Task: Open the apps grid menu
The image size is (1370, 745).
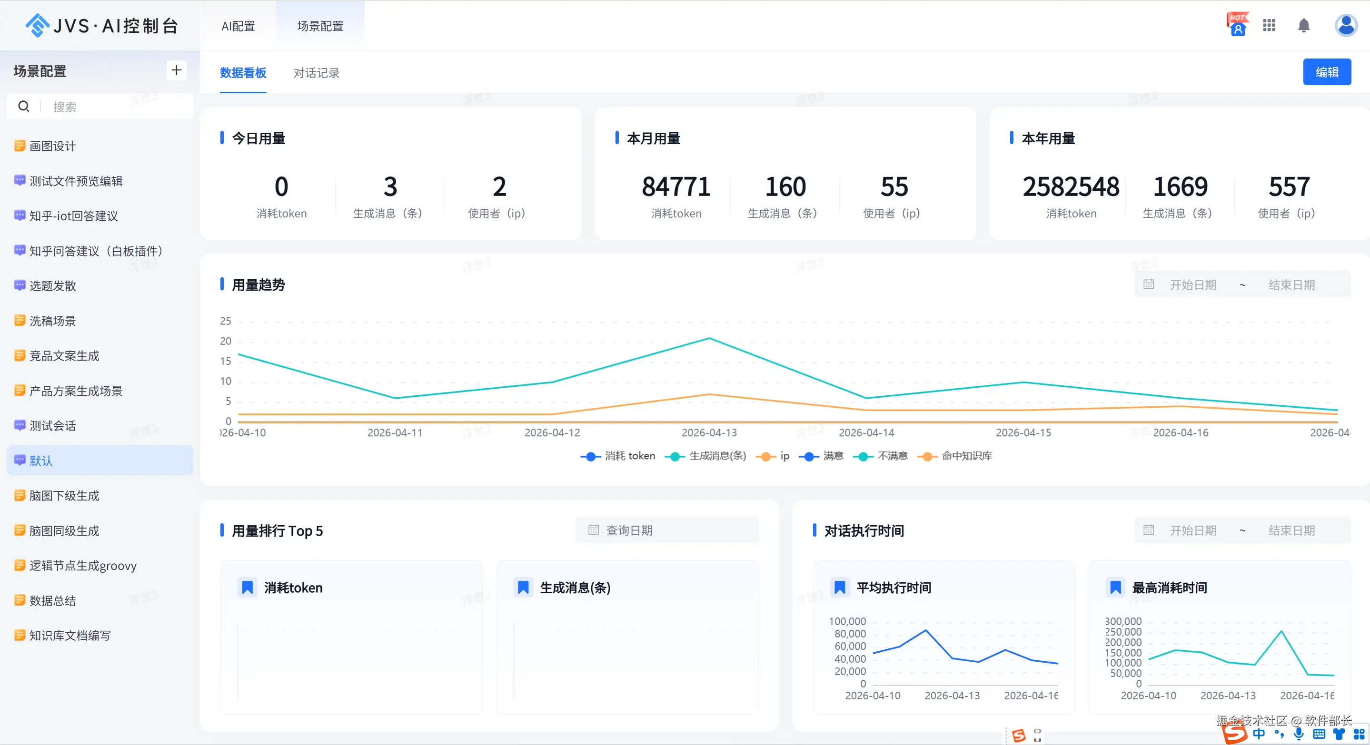Action: [x=1269, y=26]
